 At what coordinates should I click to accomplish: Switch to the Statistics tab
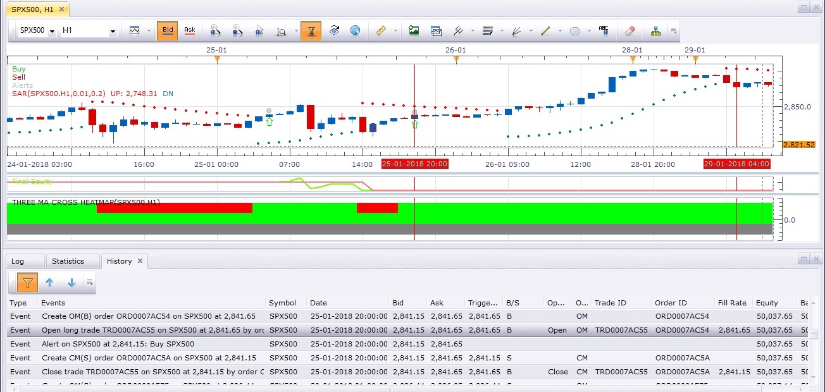pos(68,261)
